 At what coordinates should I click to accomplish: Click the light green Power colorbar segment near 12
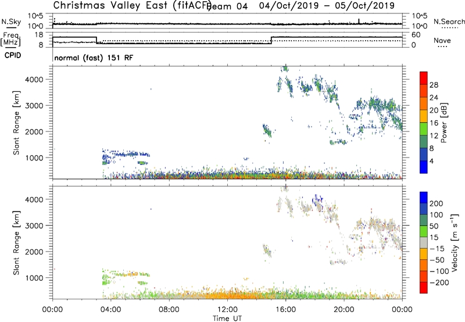pyautogui.click(x=424, y=129)
